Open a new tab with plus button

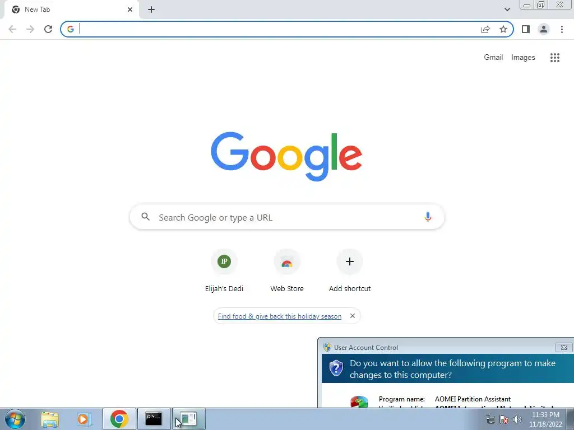pos(151,10)
